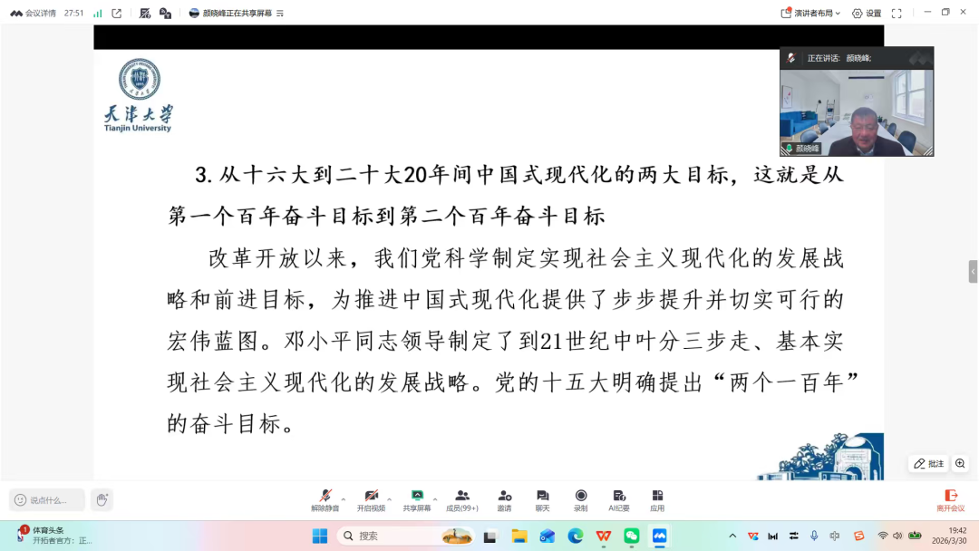Viewport: 979px width, 551px height.
Task: Open the AI纪要 summary icon
Action: (619, 499)
